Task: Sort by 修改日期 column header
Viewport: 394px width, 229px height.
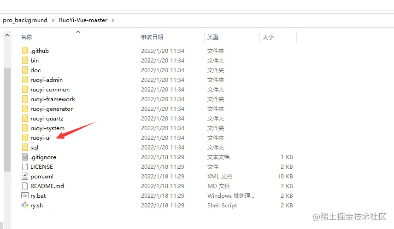Action: (152, 37)
